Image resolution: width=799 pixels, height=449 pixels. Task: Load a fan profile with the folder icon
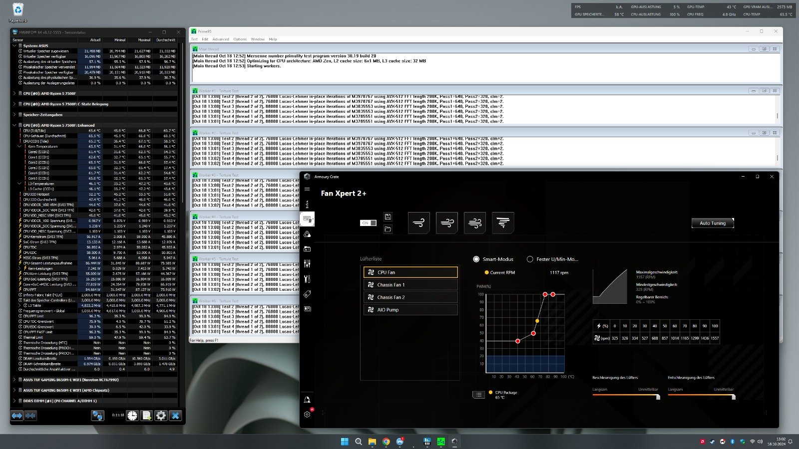(388, 229)
